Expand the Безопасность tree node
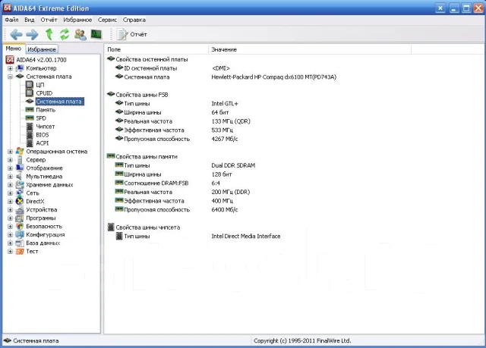 (10, 227)
